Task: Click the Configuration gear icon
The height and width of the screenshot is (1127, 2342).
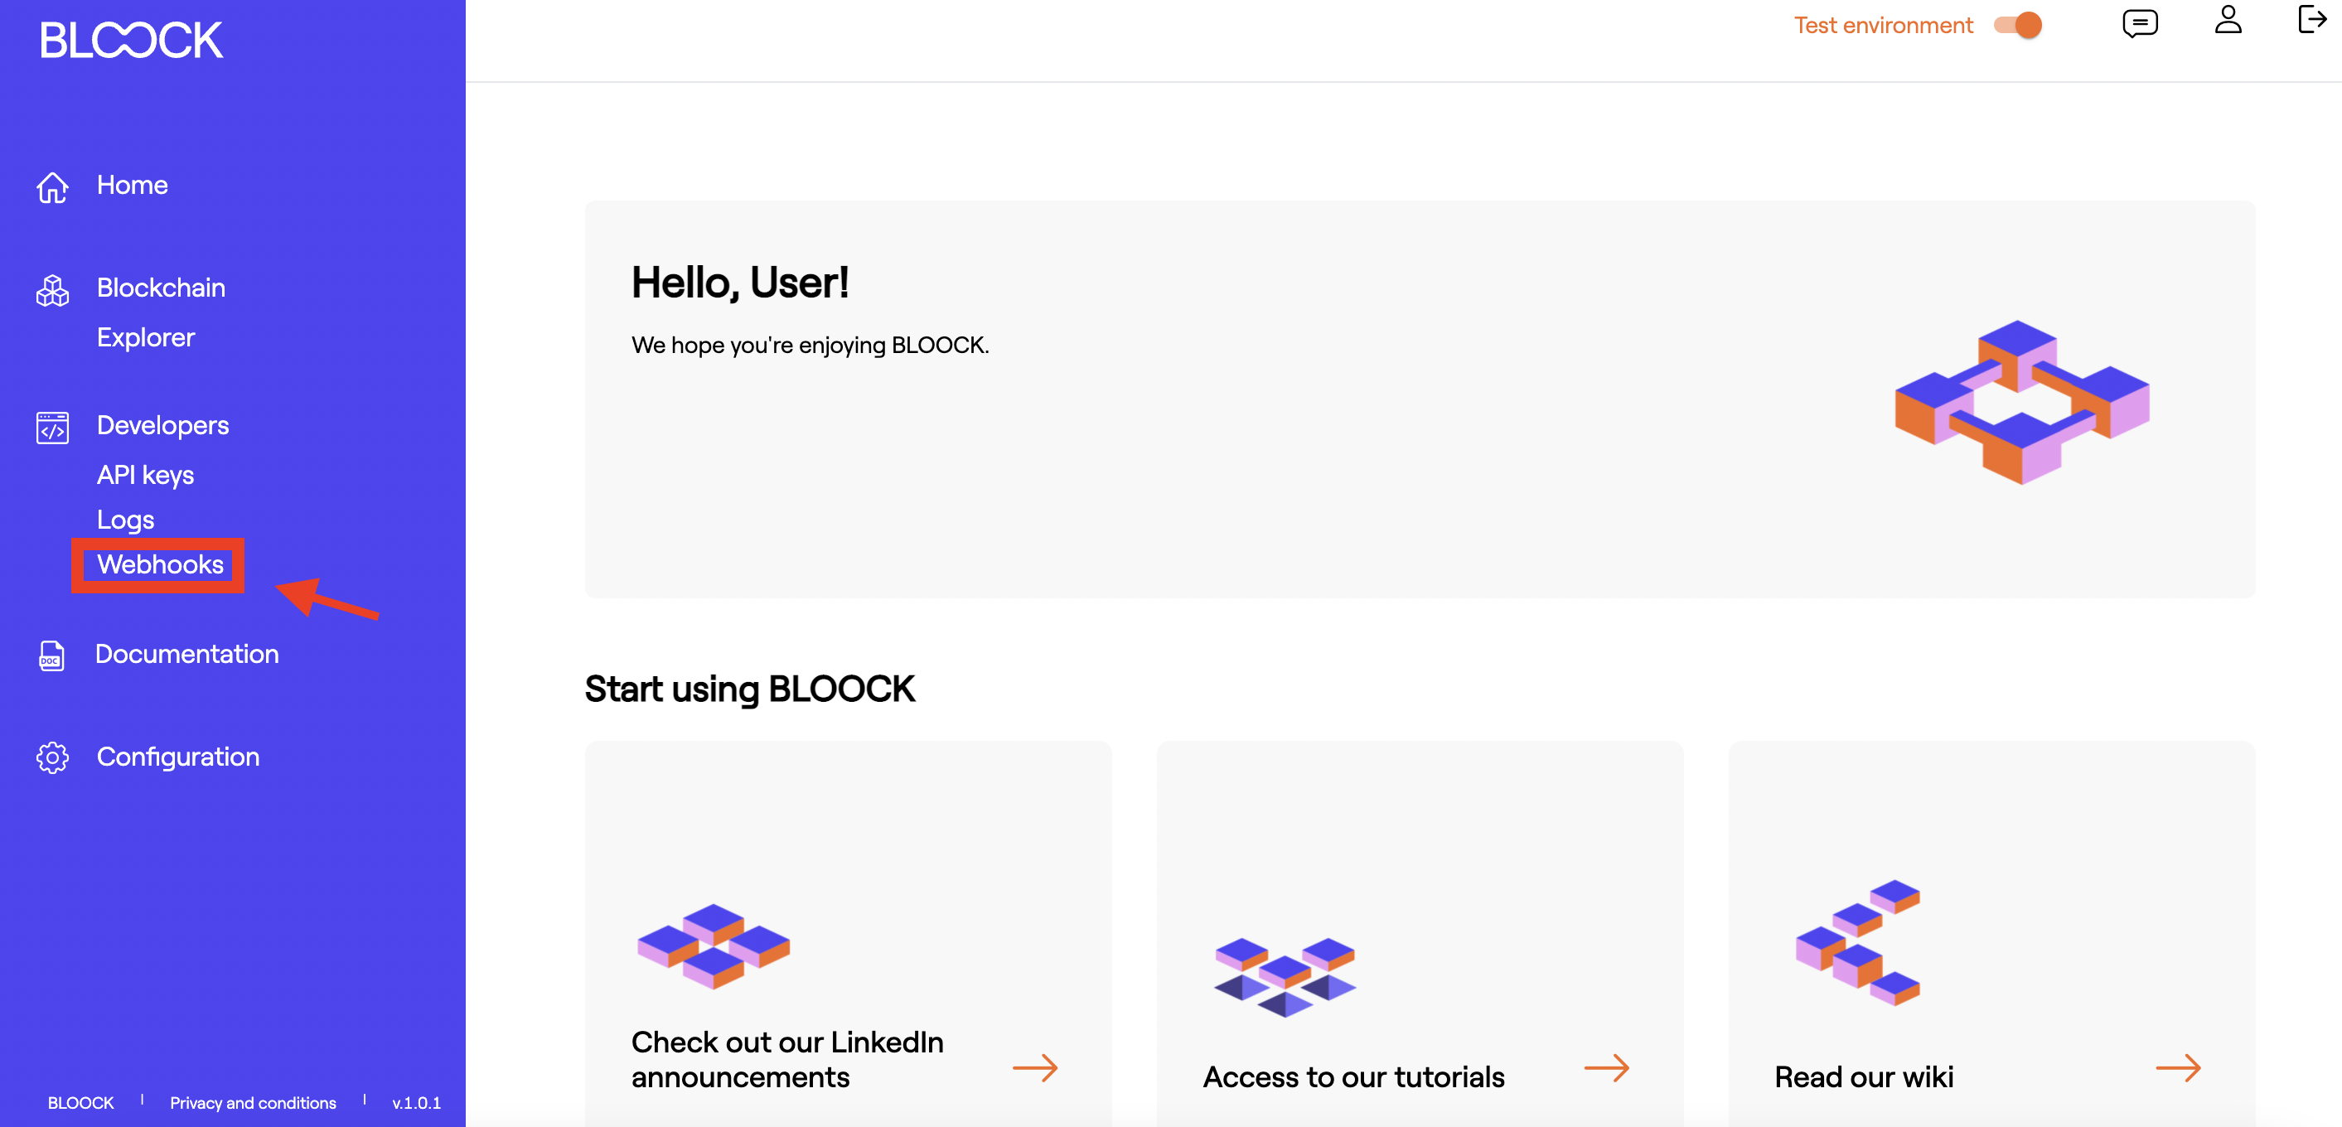Action: 52,758
